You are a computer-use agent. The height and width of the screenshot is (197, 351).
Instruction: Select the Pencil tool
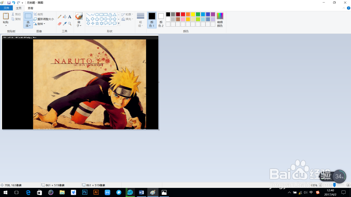[x=60, y=17]
